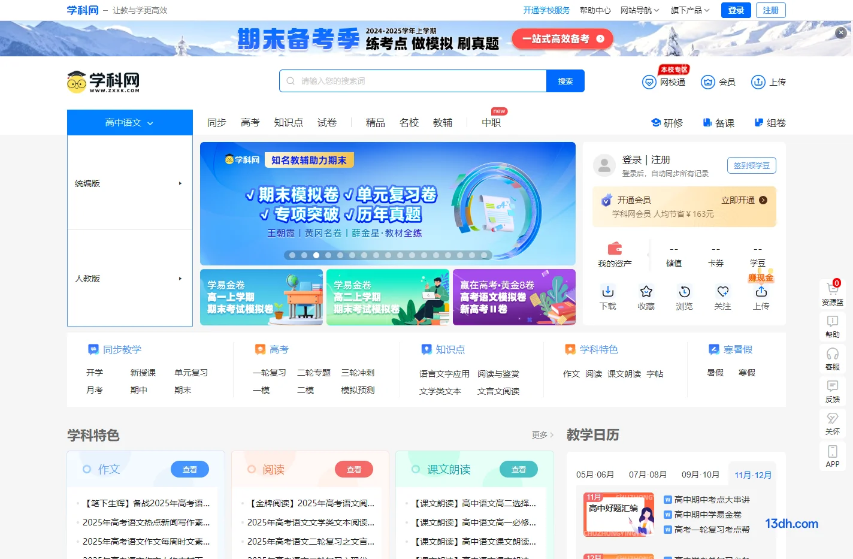Click 期末 under 同步教学

(x=183, y=390)
